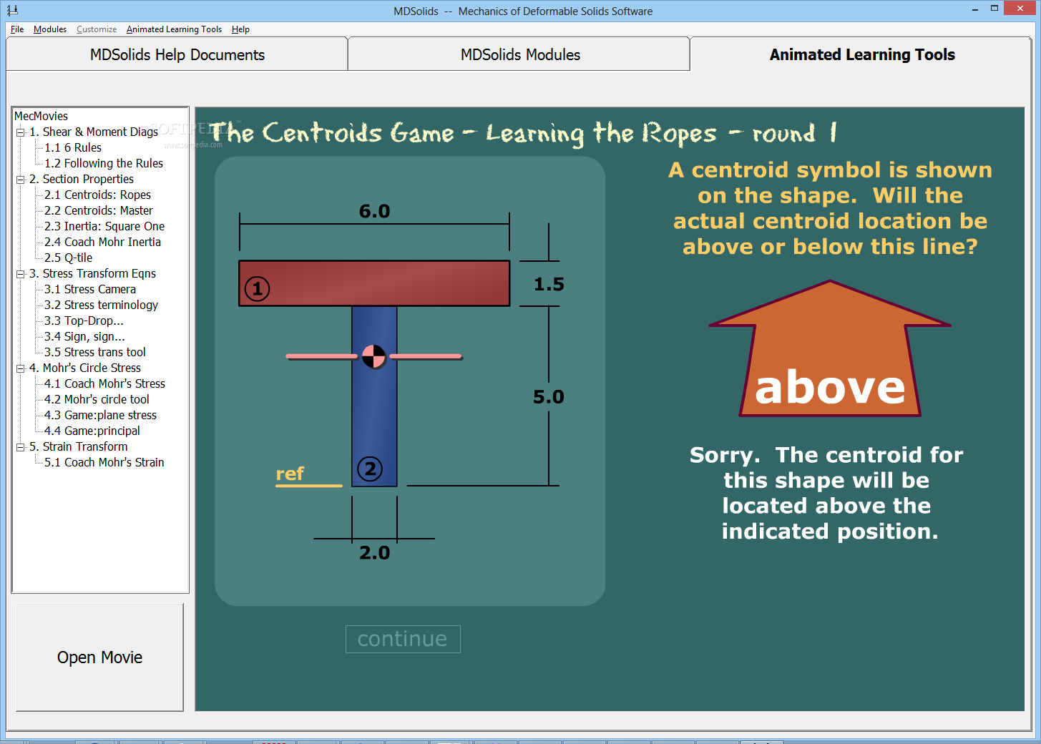
Task: Minimize the MDSolids window
Action: [x=975, y=9]
